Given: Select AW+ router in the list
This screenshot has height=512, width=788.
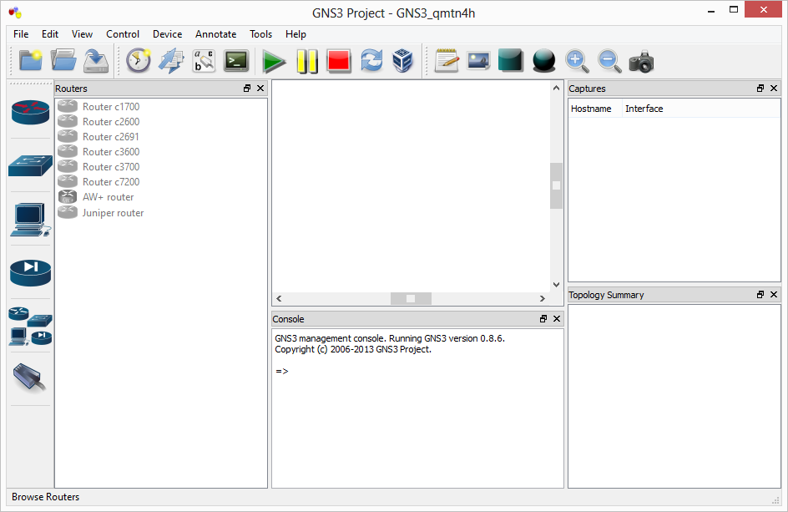Looking at the screenshot, I should (x=161, y=197).
